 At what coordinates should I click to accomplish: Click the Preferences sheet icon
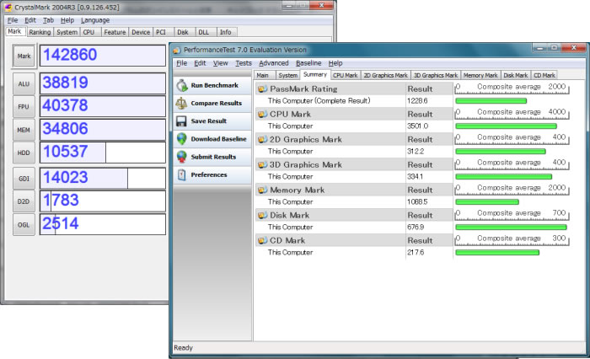pyautogui.click(x=182, y=174)
